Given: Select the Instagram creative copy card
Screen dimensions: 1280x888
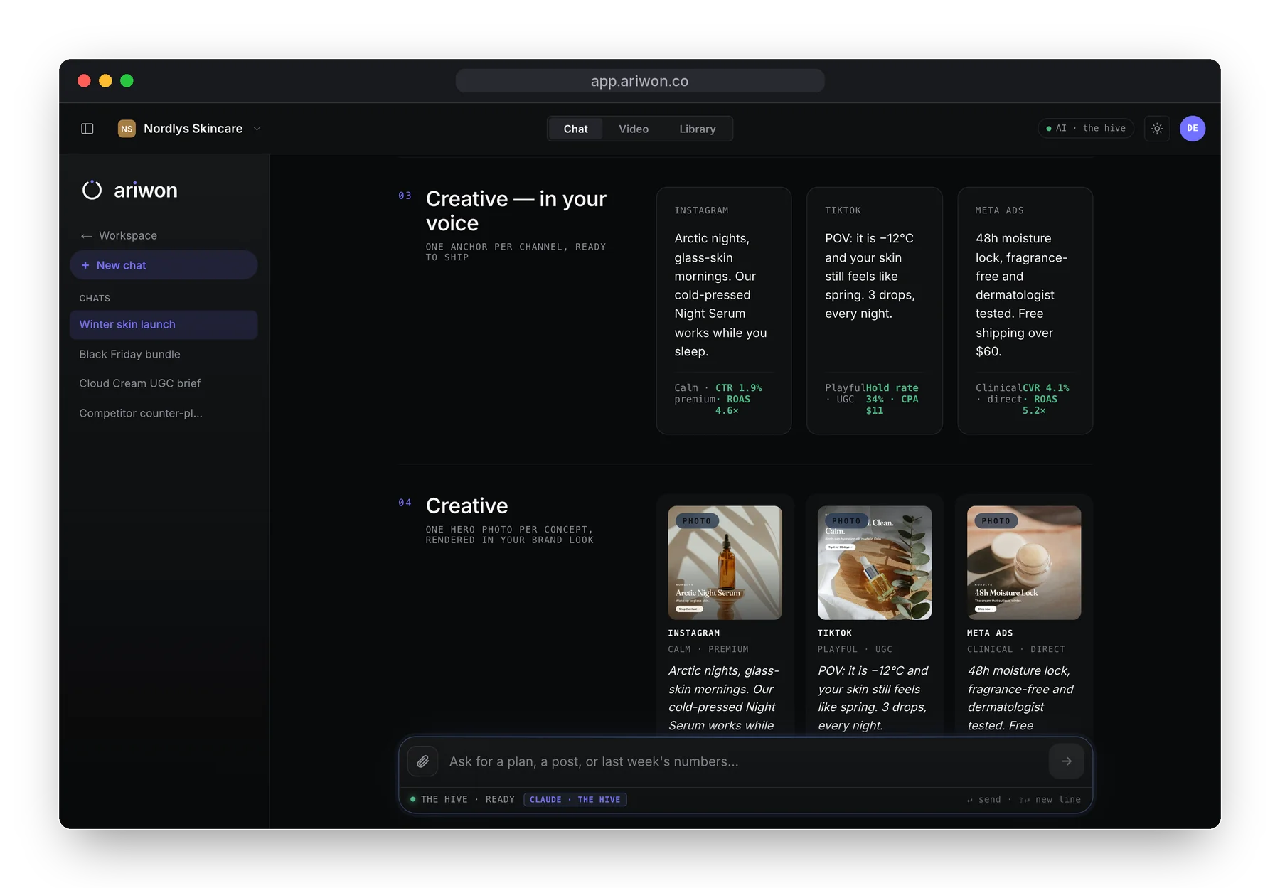Looking at the screenshot, I should [x=724, y=311].
